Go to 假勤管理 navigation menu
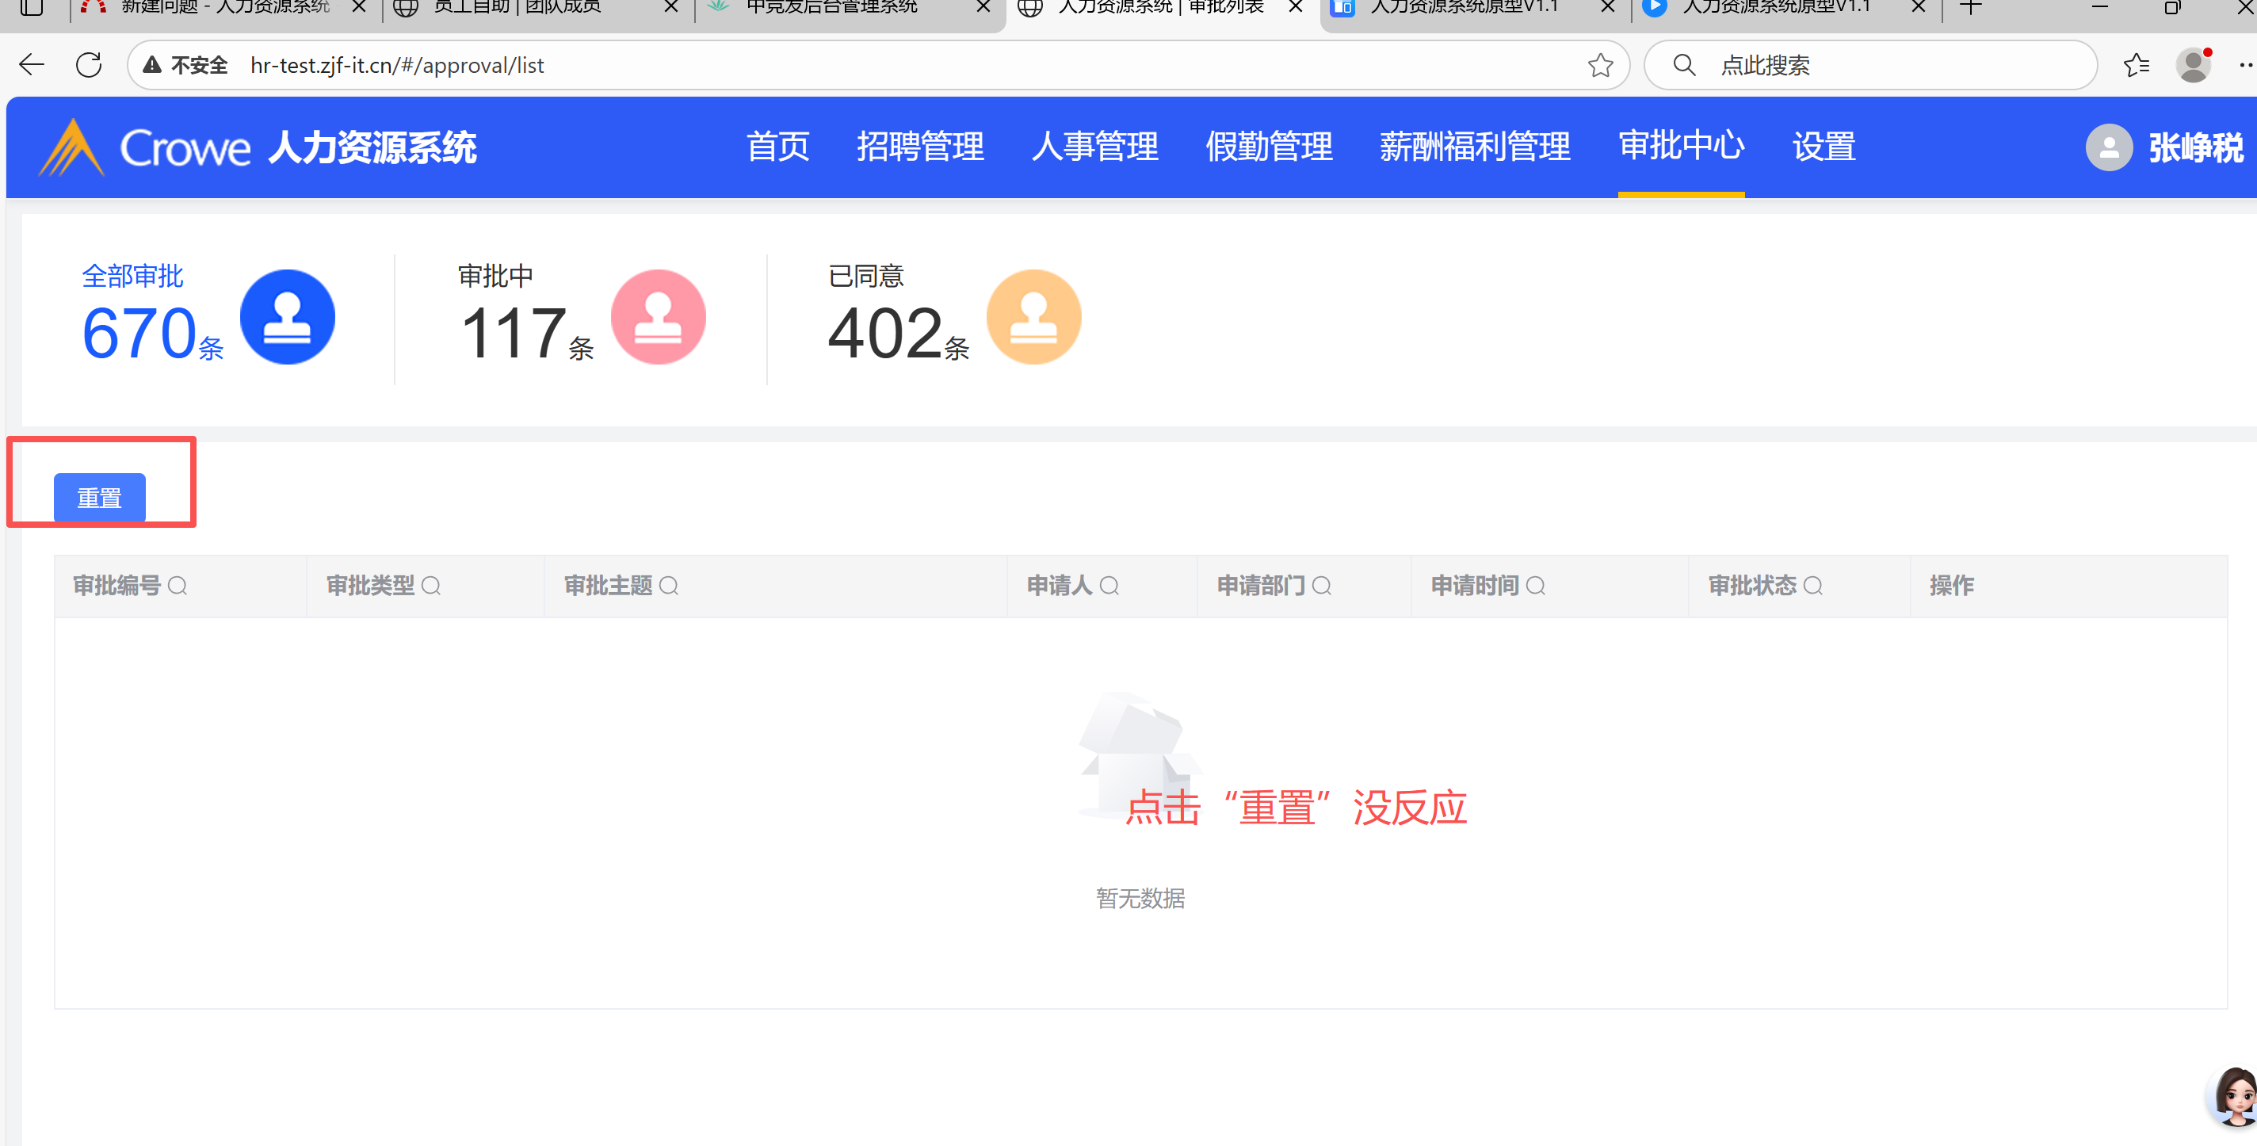 (1269, 147)
